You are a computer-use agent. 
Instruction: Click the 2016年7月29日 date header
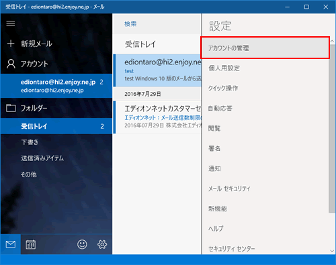pos(142,94)
